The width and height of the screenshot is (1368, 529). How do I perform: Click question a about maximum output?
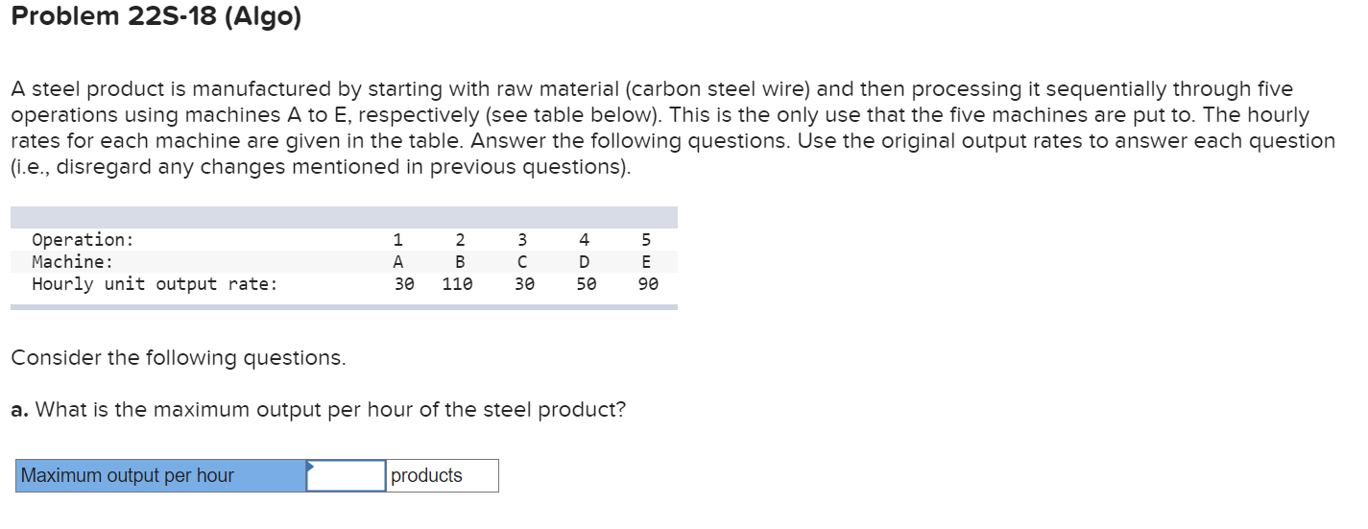tap(319, 410)
